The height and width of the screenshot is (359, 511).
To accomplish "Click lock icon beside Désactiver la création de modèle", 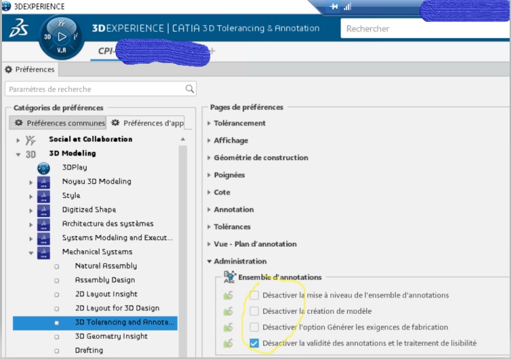I will pos(228,312).
